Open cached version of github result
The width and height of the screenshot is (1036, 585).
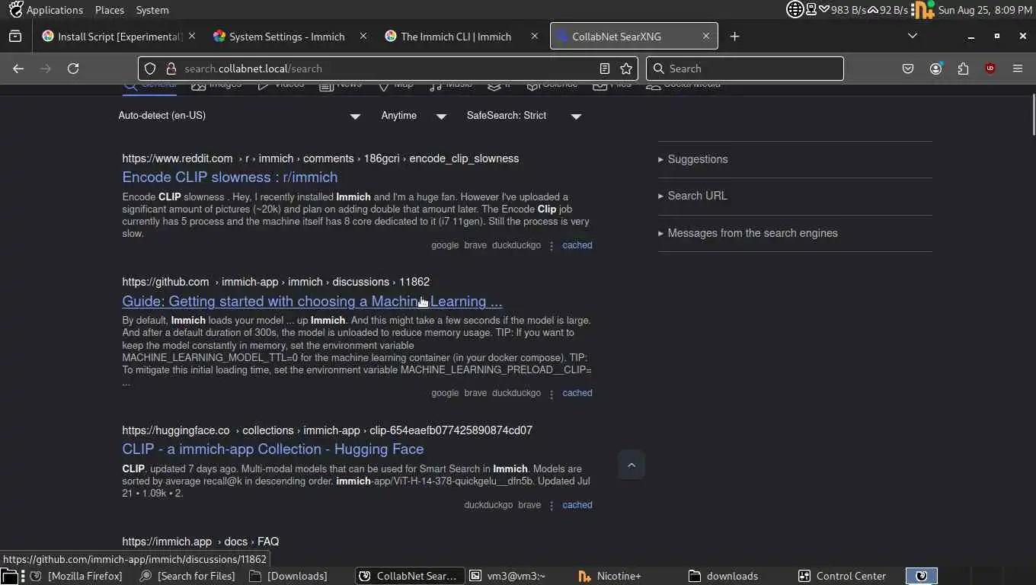click(577, 393)
